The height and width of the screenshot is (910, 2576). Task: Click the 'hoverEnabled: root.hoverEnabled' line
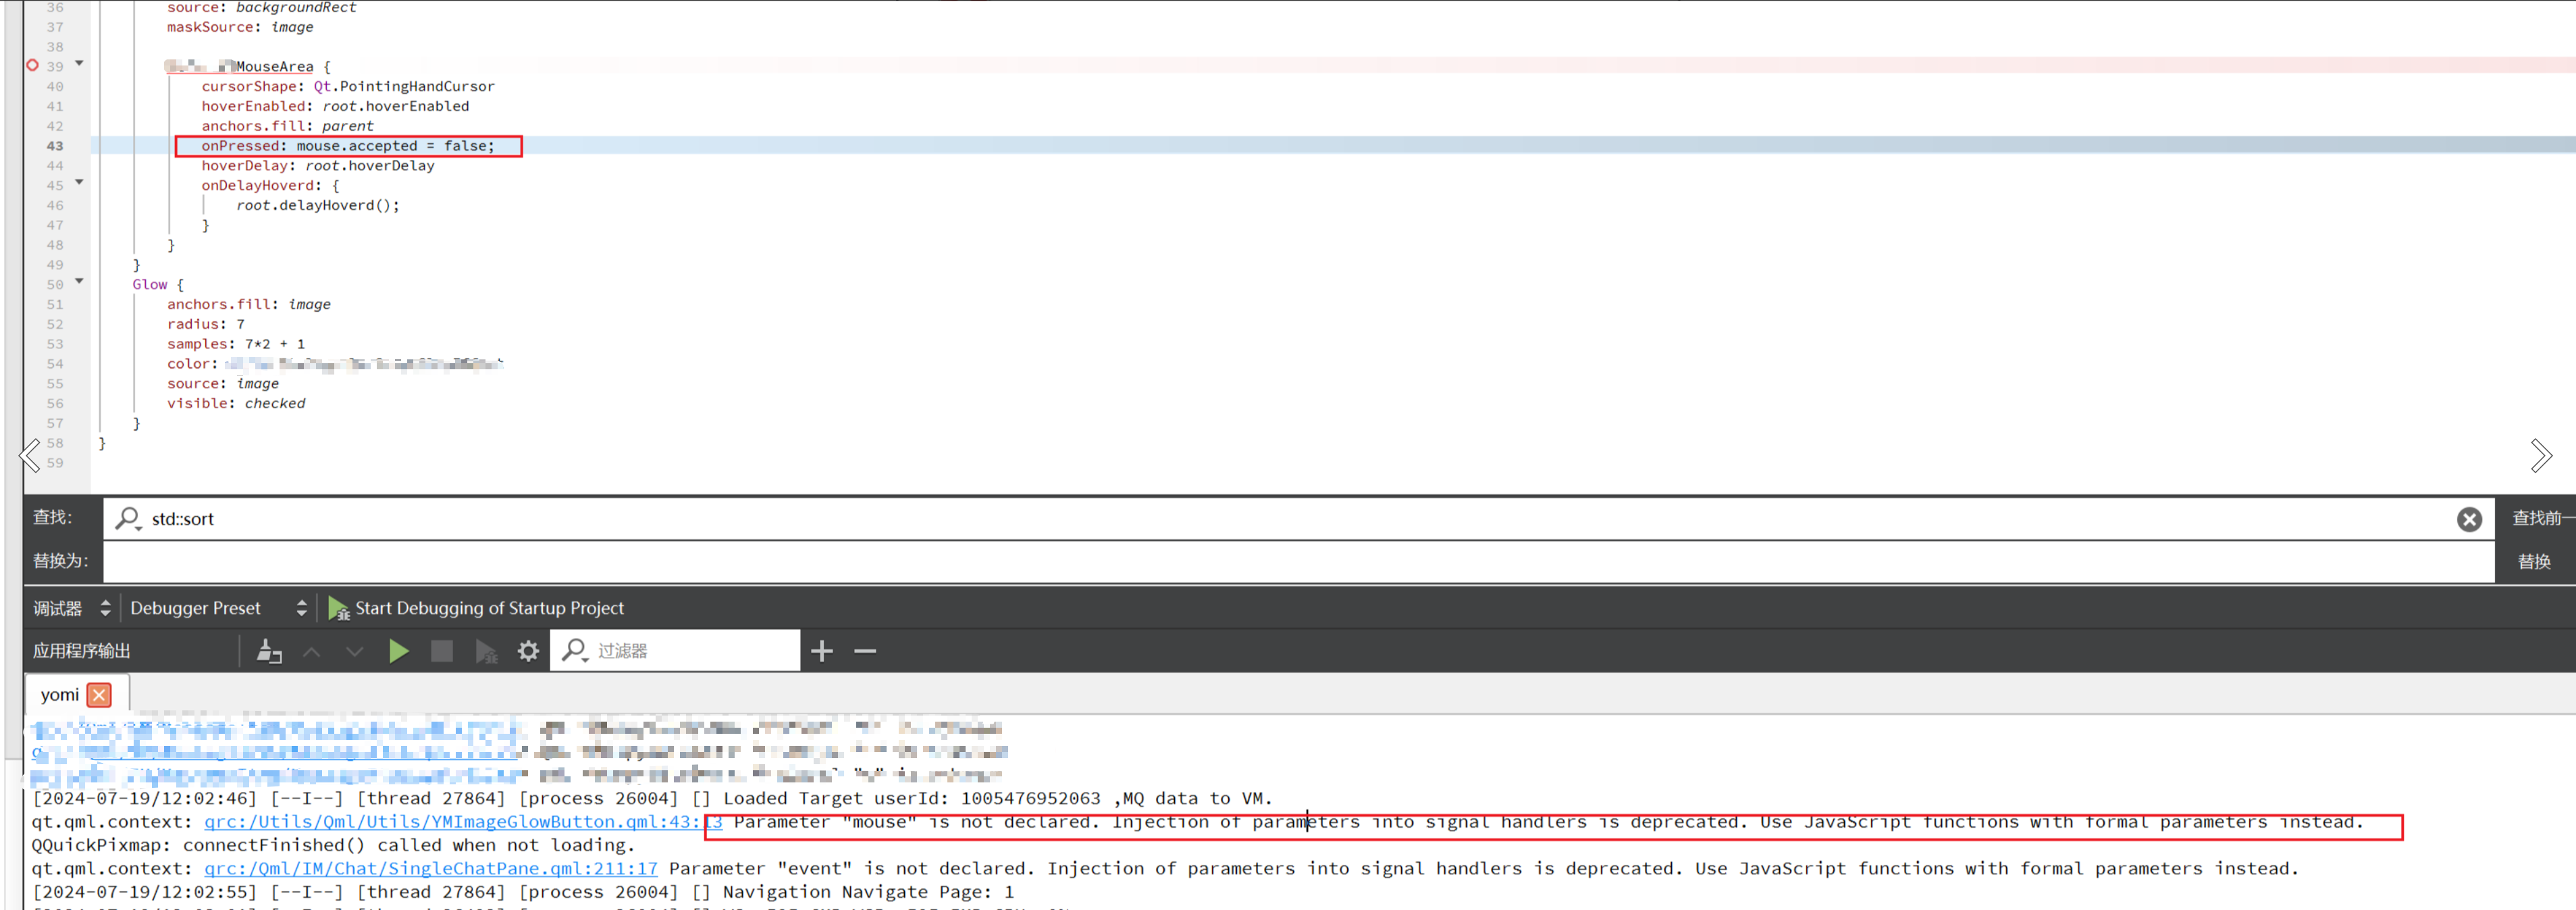pyautogui.click(x=335, y=106)
